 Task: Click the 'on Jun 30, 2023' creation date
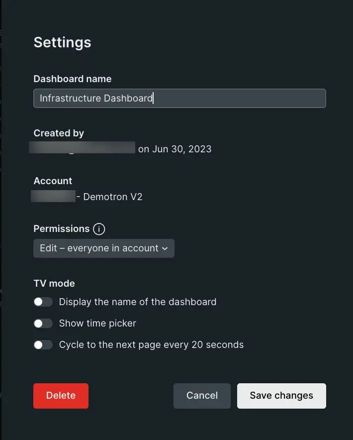tap(175, 149)
